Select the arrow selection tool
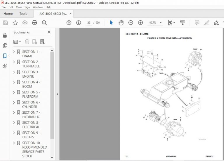 pyautogui.click(x=111, y=23)
